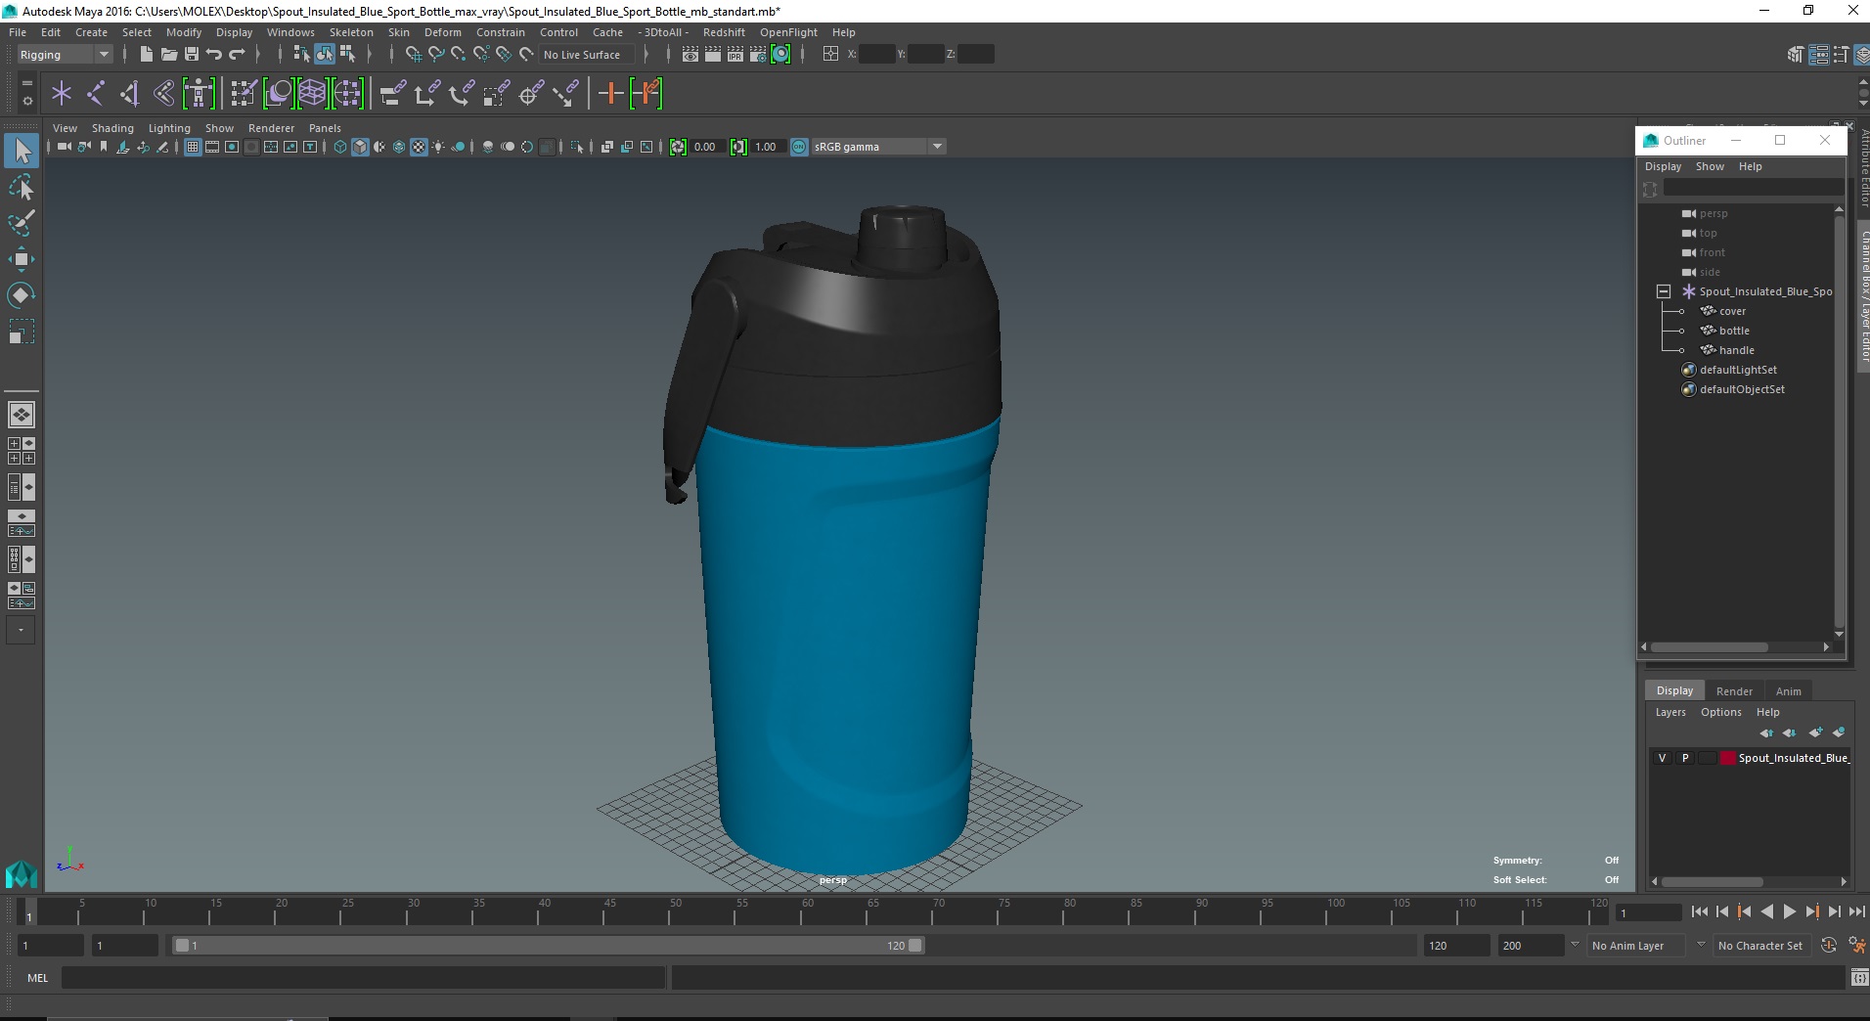Open the shelf options gear menu
The width and height of the screenshot is (1870, 1021).
click(x=26, y=101)
